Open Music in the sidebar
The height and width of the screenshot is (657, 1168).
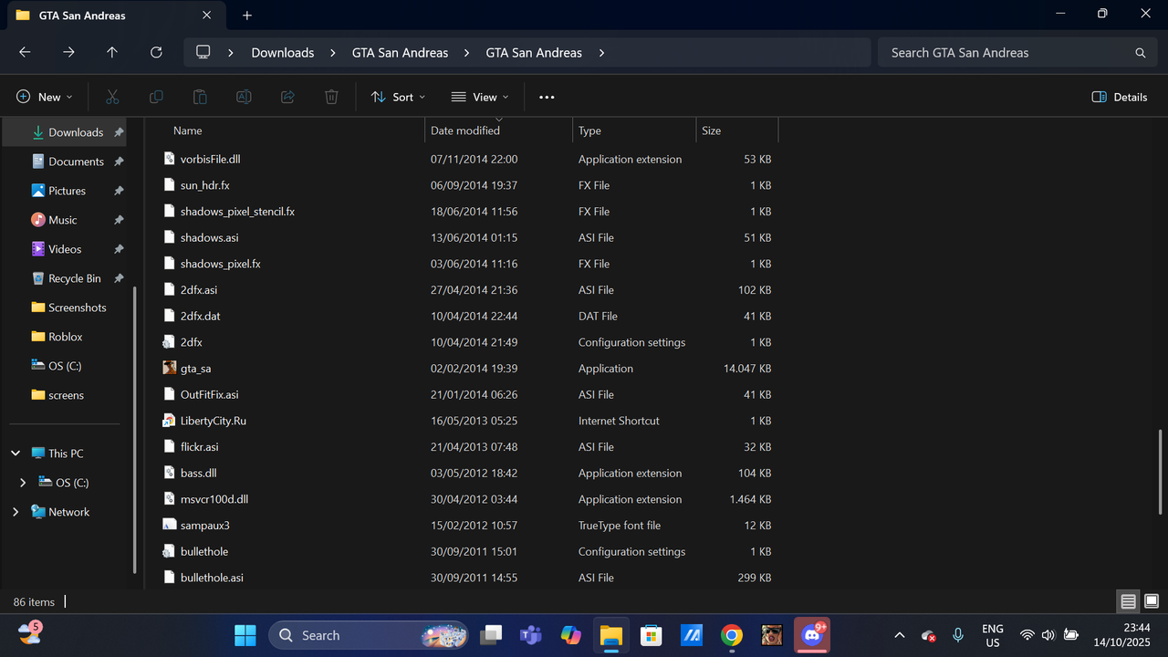[x=63, y=220]
